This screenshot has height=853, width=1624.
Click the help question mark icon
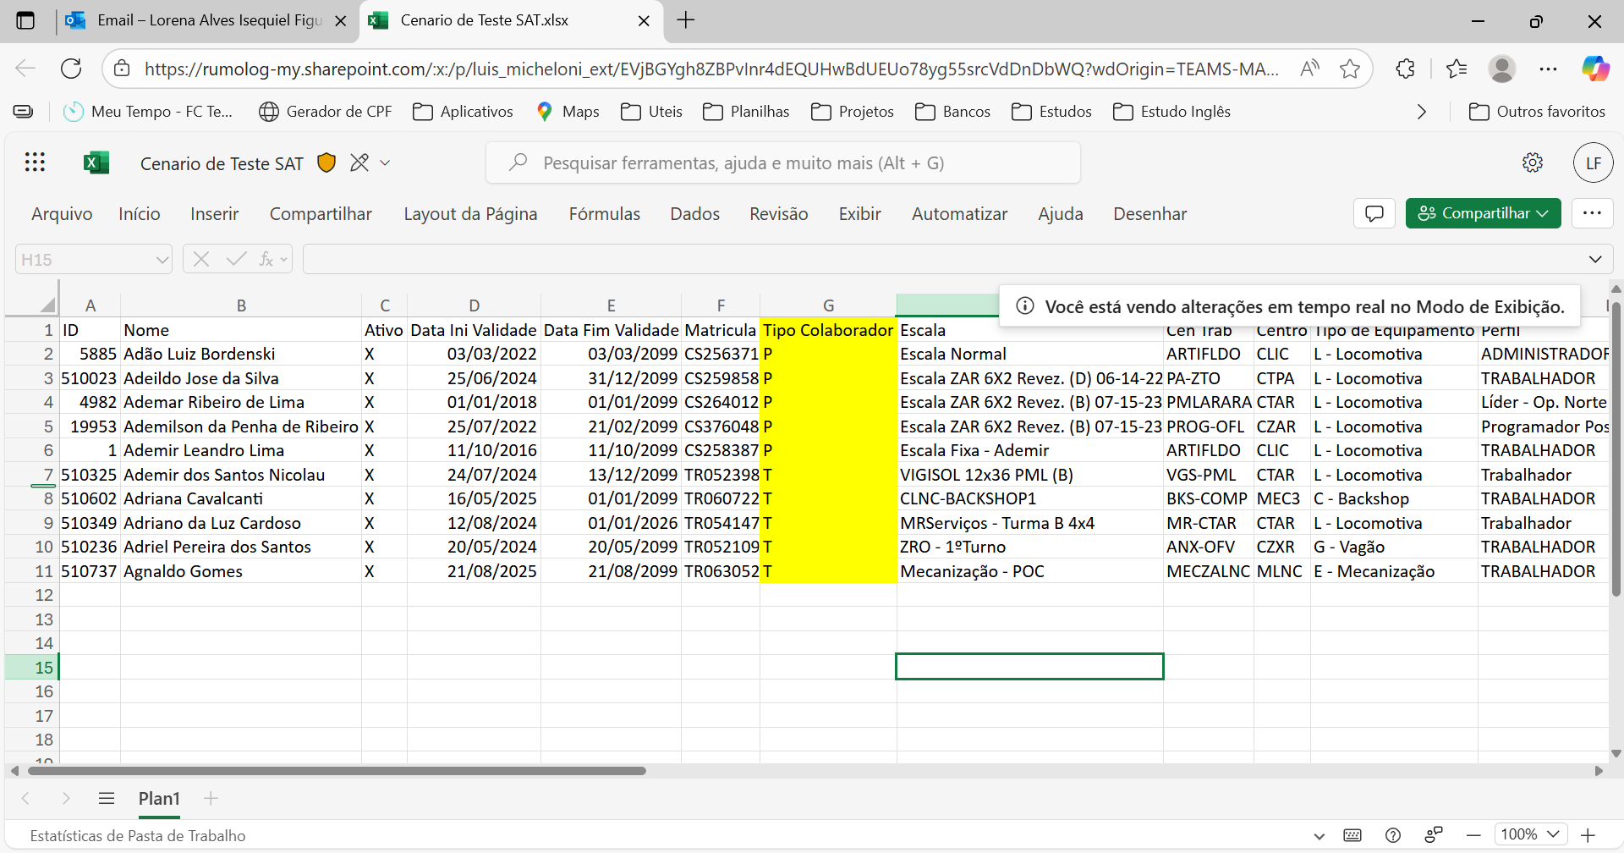(x=1393, y=835)
